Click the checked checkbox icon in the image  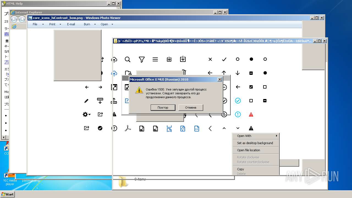pos(251,87)
